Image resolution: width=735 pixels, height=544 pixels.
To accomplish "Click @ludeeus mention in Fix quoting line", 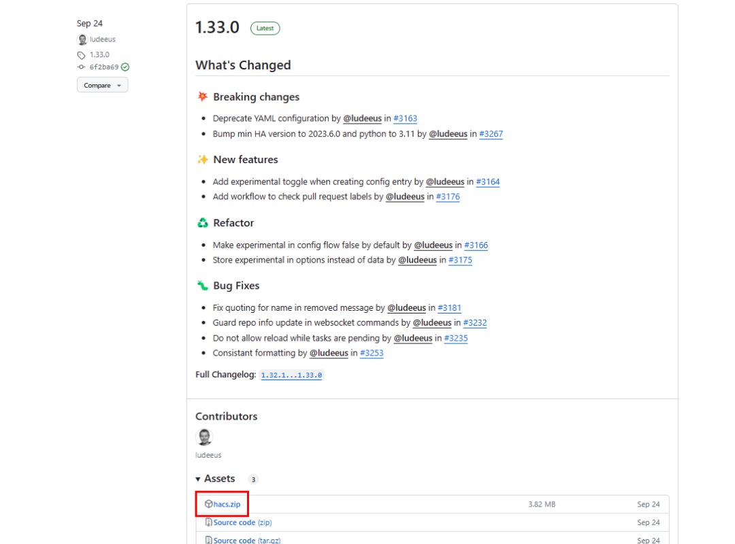I will pos(406,308).
